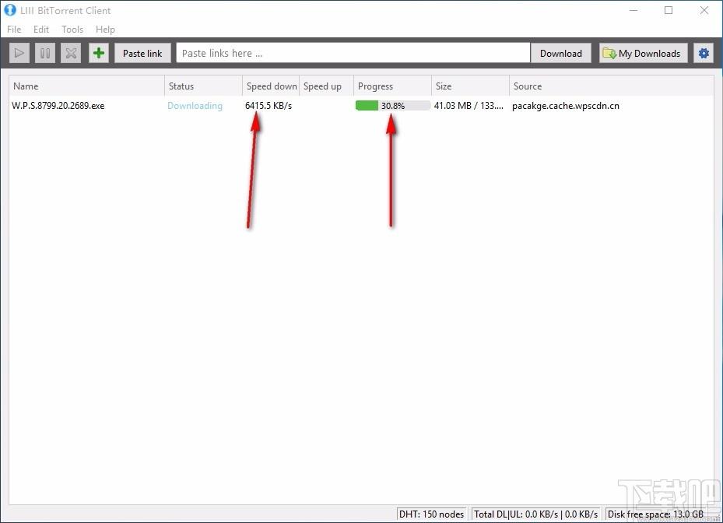The image size is (723, 523).
Task: Click the Pause toolbar icon
Action: (45, 53)
